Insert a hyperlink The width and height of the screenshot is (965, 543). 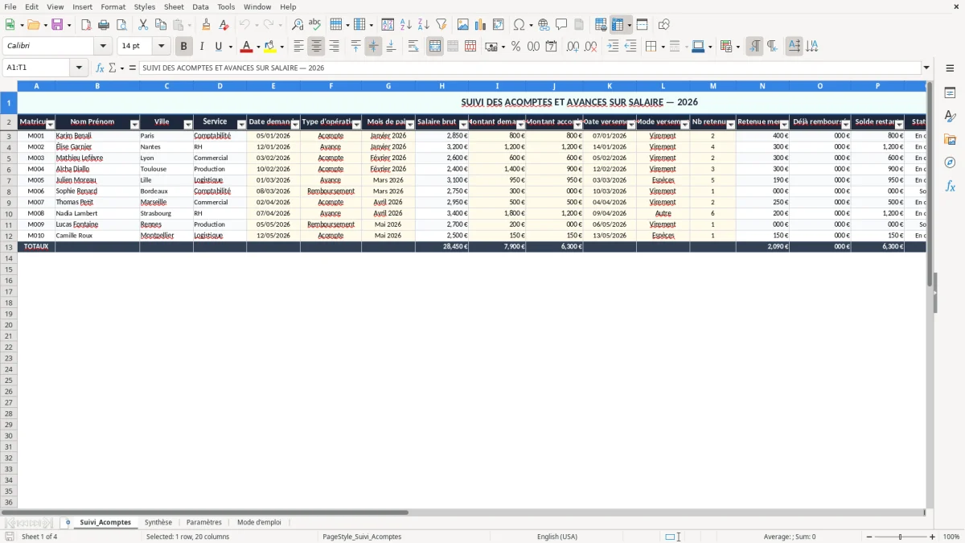[544, 25]
